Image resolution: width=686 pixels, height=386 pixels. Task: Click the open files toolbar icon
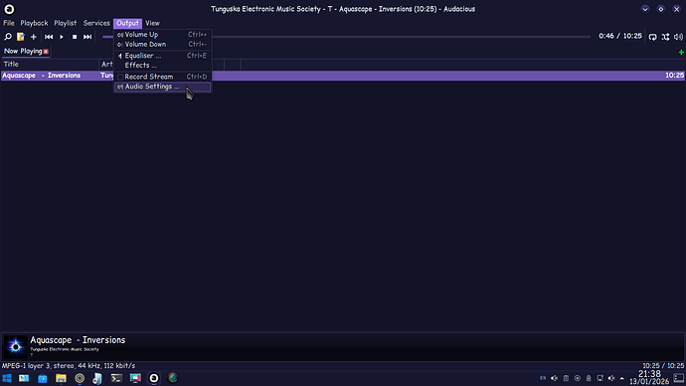tap(21, 37)
